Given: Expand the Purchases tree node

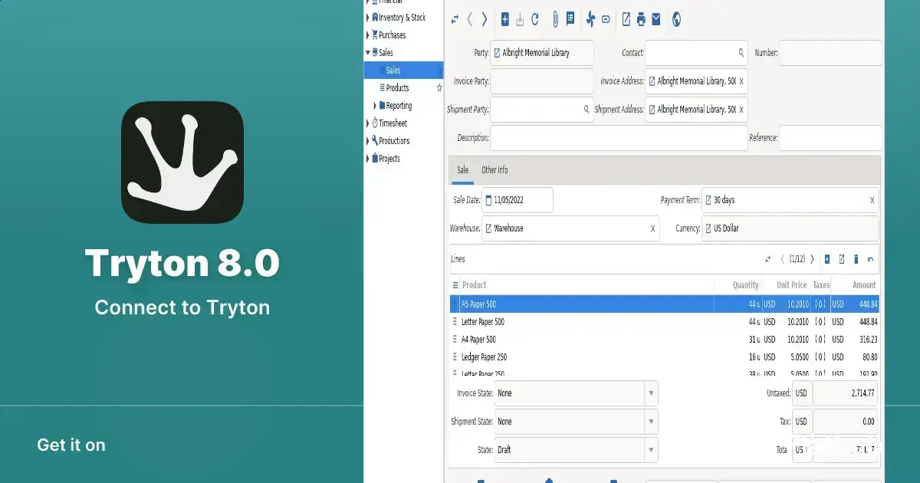Looking at the screenshot, I should (x=367, y=35).
